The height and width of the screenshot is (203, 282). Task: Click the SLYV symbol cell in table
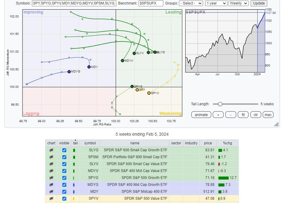coord(90,164)
